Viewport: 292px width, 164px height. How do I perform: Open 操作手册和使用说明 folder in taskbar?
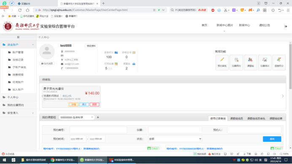[x=34, y=160]
